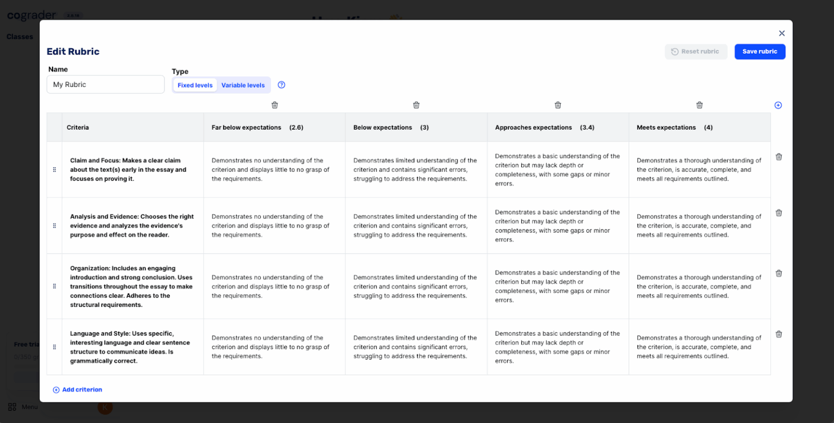Click the trash icon above Below expectations
The width and height of the screenshot is (834, 423).
pos(416,105)
